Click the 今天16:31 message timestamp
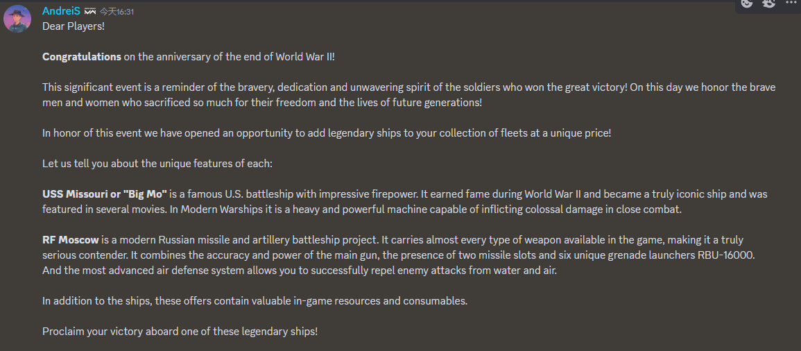This screenshot has width=801, height=351. [x=117, y=12]
